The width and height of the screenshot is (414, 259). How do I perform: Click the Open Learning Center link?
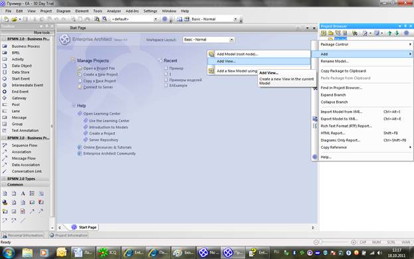[102, 114]
